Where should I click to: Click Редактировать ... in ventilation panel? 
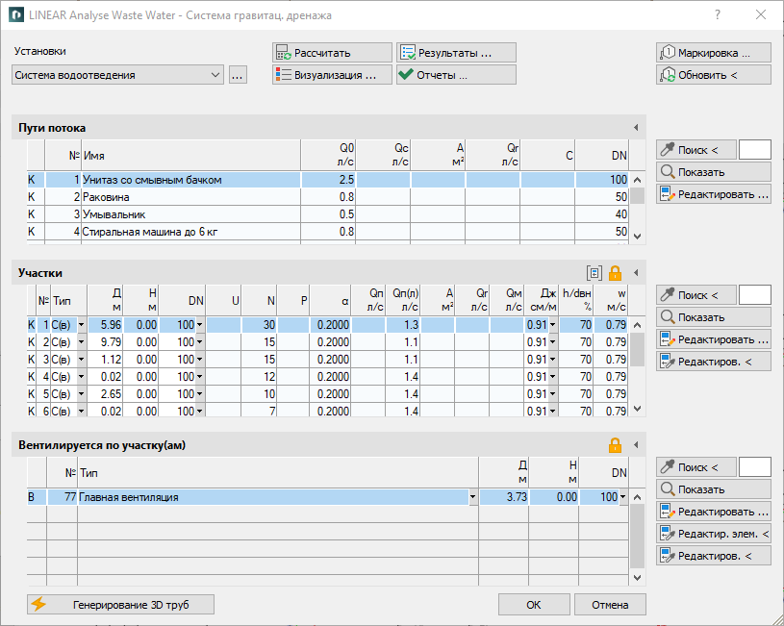pos(714,512)
